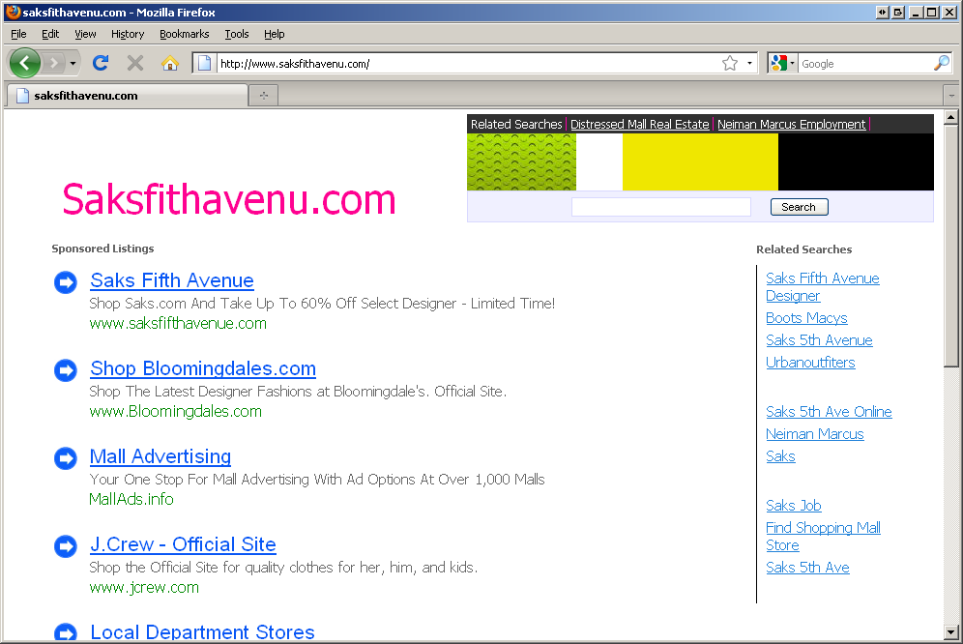The height and width of the screenshot is (644, 963).
Task: Go to the Home page icon
Action: [x=169, y=63]
